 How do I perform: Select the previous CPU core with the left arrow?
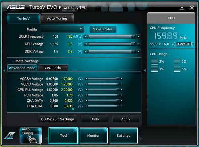[x=173, y=44]
